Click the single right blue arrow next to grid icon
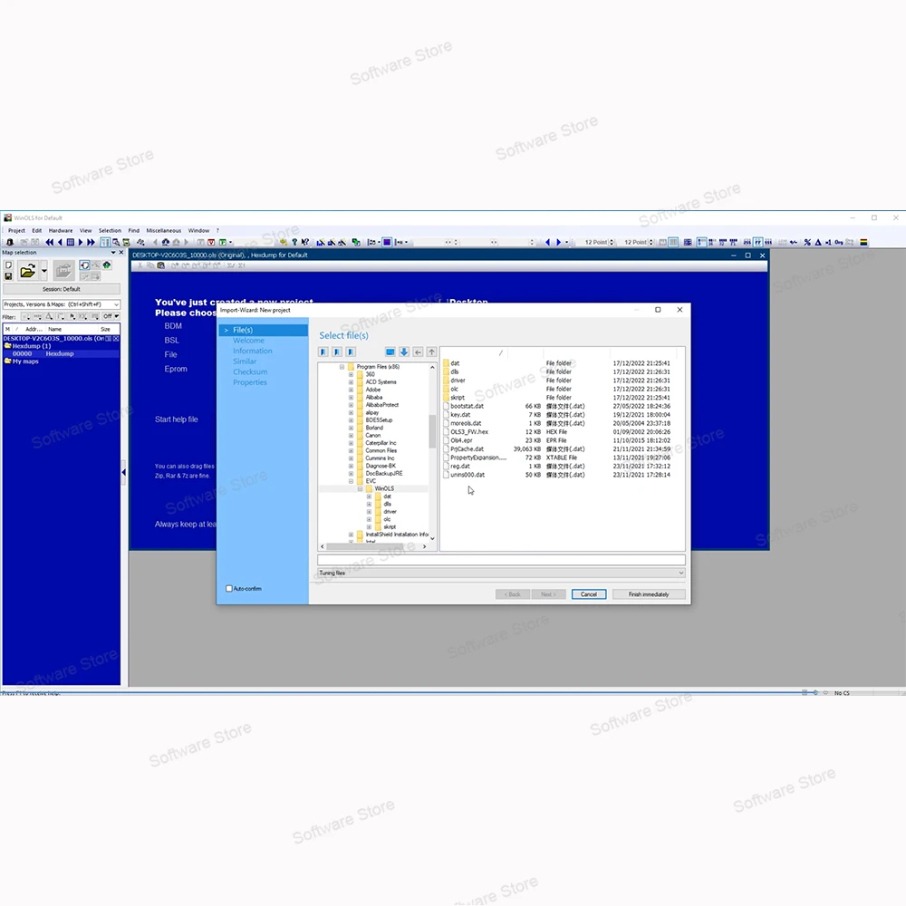Screen dimensions: 906x906 pos(81,242)
